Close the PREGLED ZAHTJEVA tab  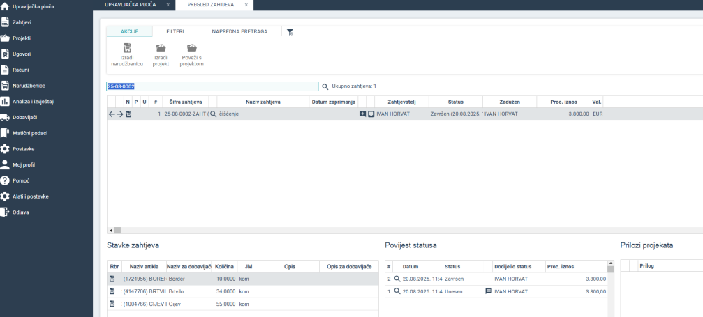246,5
